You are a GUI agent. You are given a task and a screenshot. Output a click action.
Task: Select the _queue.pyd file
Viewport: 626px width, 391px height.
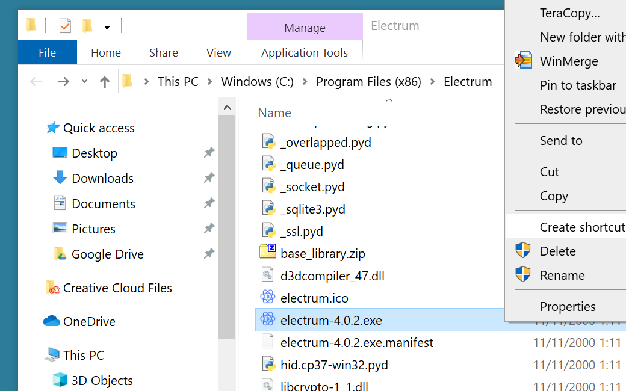click(x=312, y=165)
